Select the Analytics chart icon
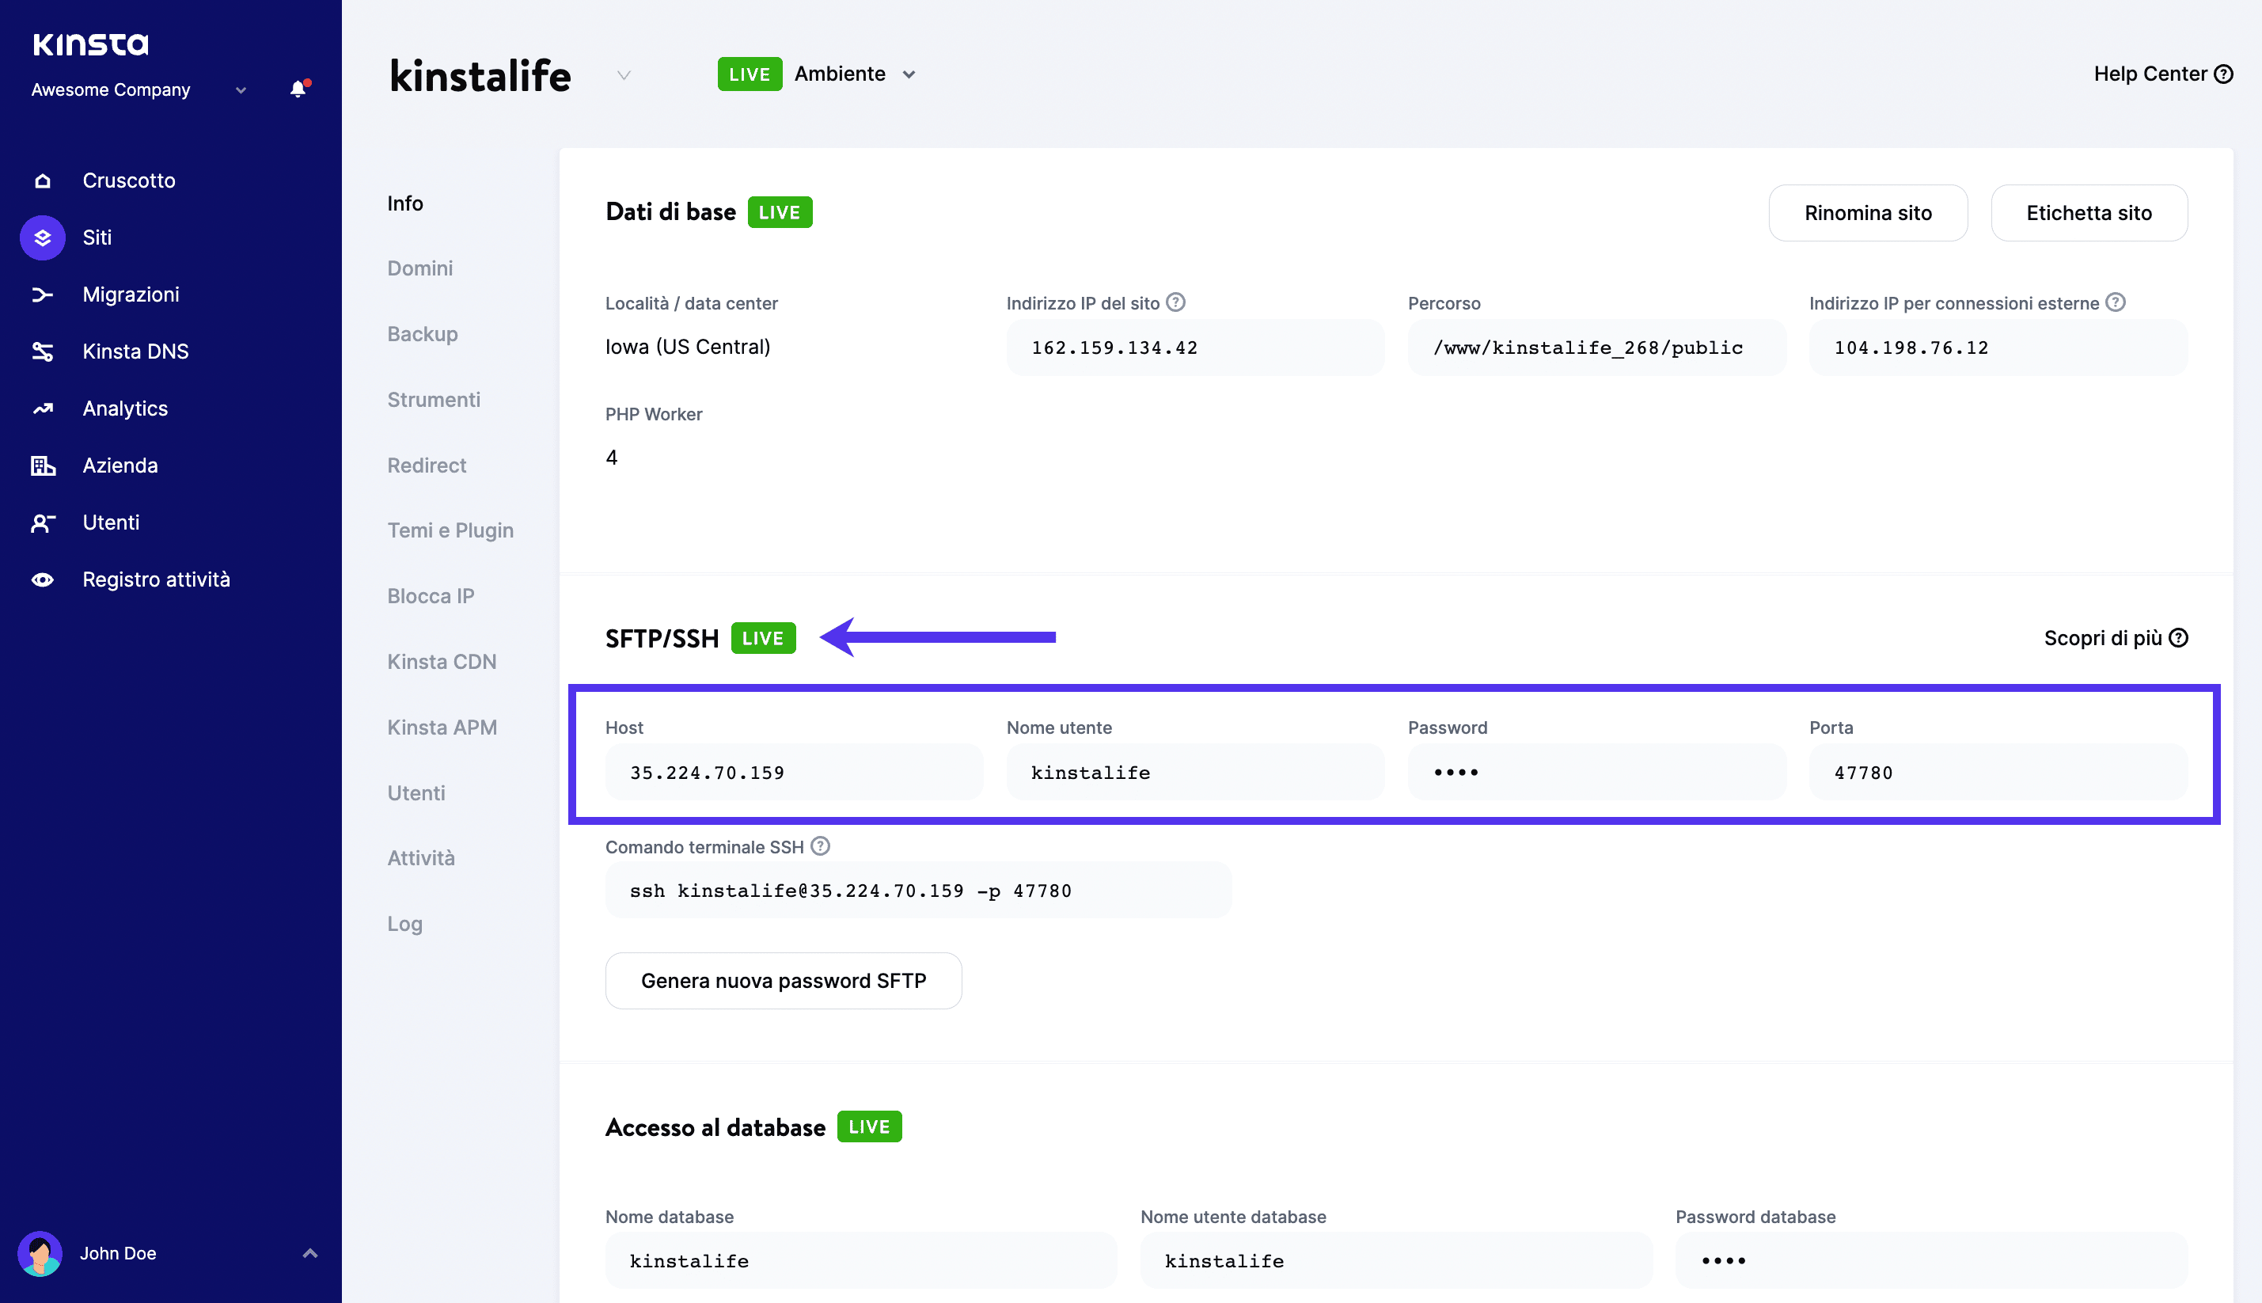Viewport: 2262px width, 1303px height. pos(42,408)
